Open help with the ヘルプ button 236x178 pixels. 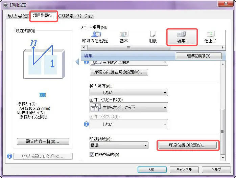pos(216,170)
